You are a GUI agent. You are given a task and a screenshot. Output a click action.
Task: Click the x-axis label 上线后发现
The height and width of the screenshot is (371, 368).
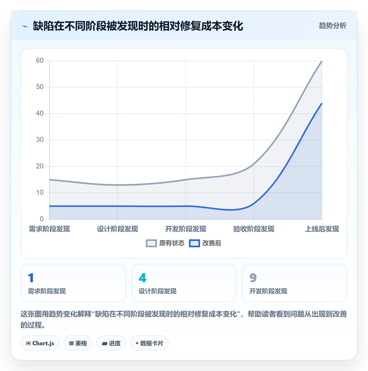(x=322, y=229)
